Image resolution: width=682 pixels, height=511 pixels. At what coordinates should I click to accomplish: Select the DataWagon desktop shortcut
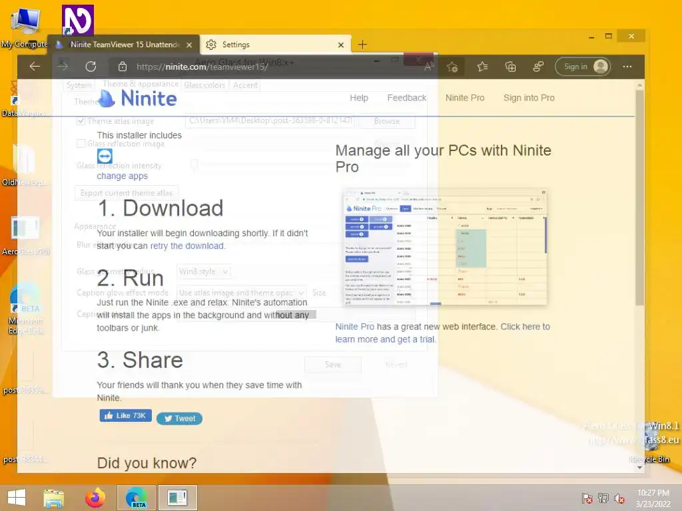[24, 100]
